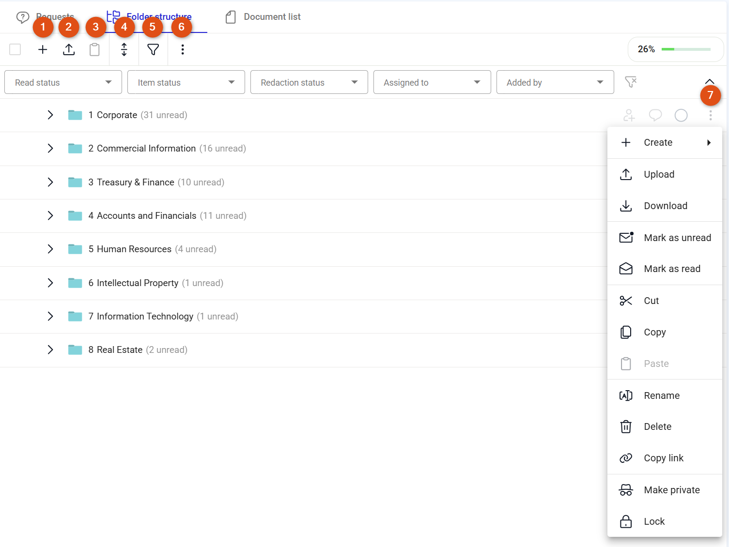
Task: Click the clipboard paste toolbar icon
Action: point(94,49)
